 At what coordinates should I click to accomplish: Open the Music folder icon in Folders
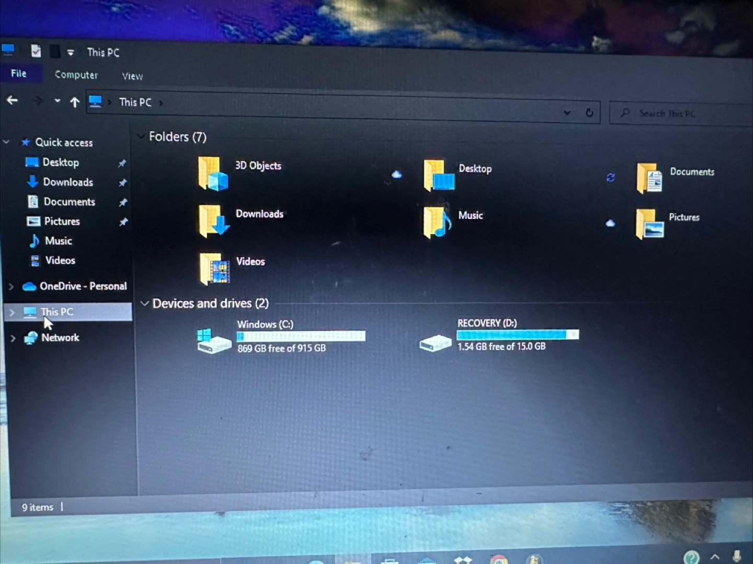437,222
